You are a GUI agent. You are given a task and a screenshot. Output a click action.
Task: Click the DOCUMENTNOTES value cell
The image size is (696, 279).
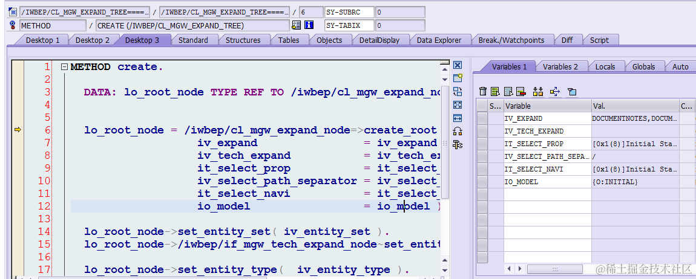[x=635, y=118]
